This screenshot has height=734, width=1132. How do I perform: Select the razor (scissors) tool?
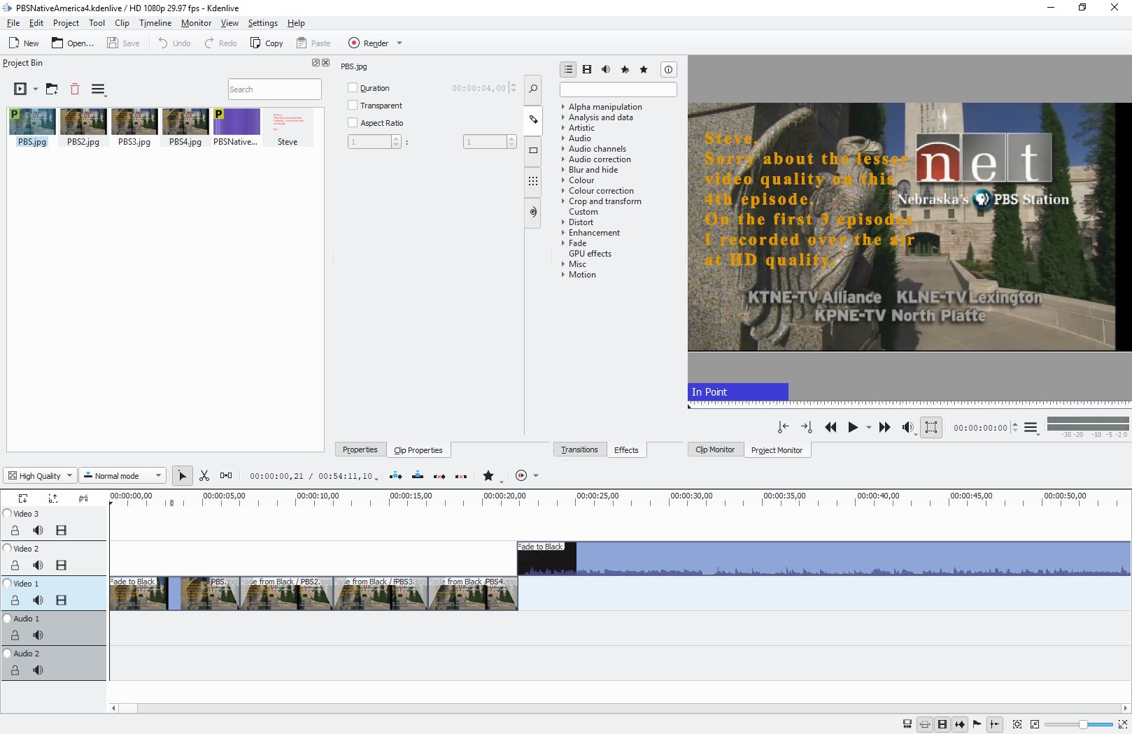pyautogui.click(x=204, y=476)
